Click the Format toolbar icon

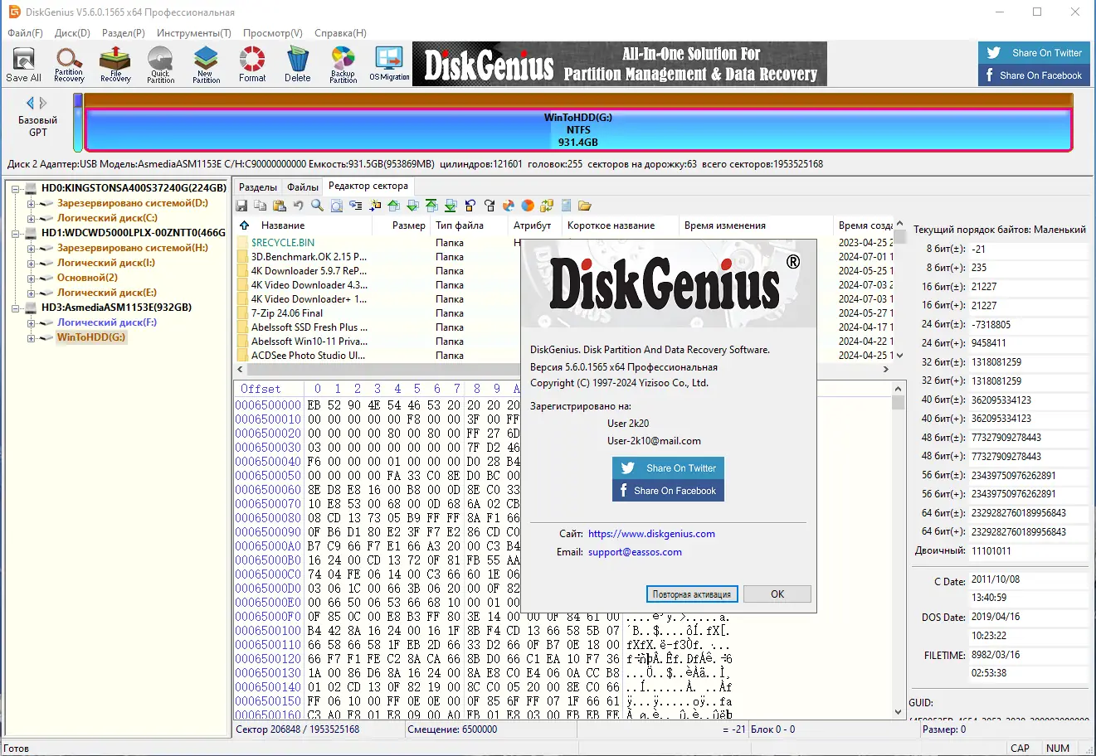click(252, 65)
